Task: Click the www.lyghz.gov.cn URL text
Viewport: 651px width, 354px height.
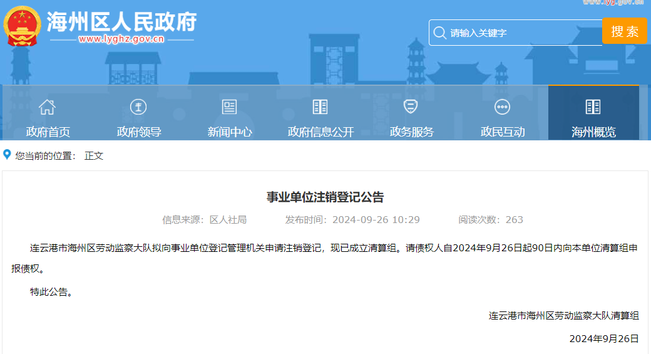Action: (121, 39)
